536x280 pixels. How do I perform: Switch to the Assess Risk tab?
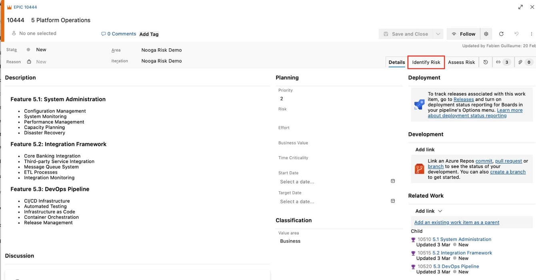pos(461,62)
